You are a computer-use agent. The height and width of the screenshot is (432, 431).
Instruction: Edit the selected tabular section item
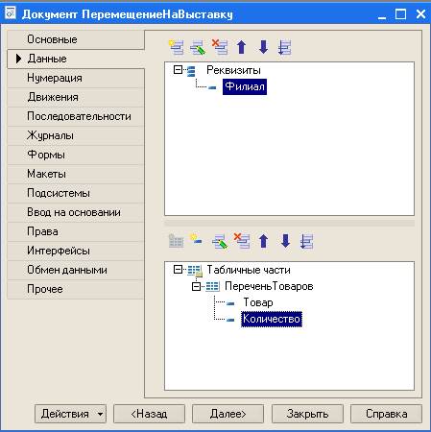pyautogui.click(x=220, y=241)
